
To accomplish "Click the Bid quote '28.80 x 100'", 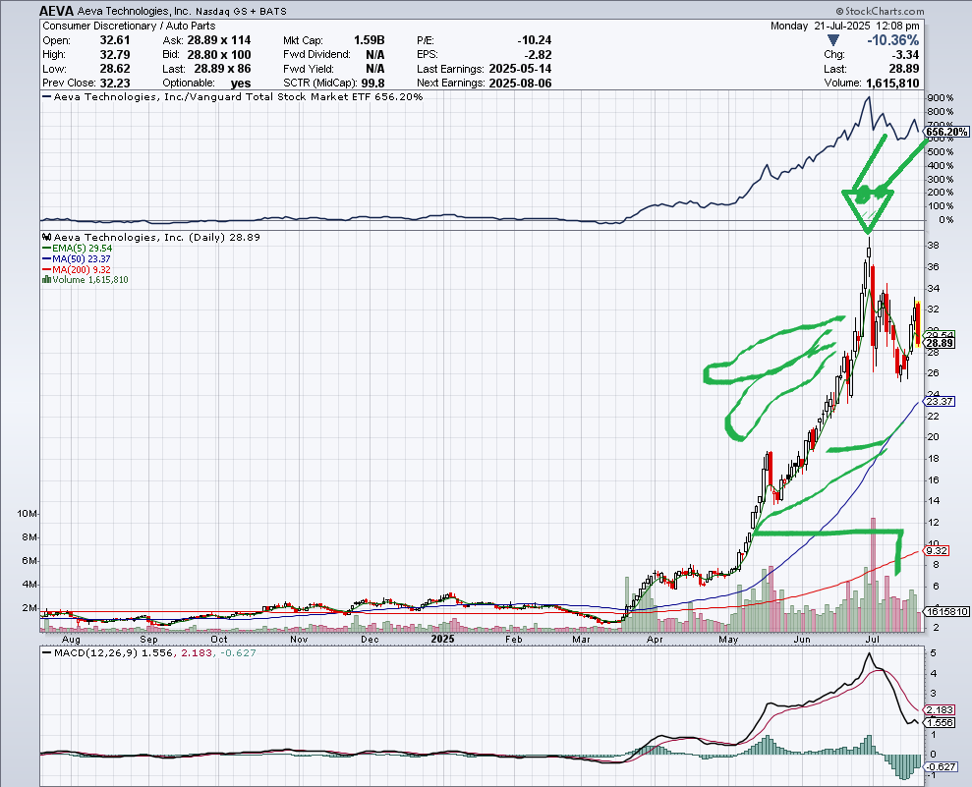I will [219, 55].
